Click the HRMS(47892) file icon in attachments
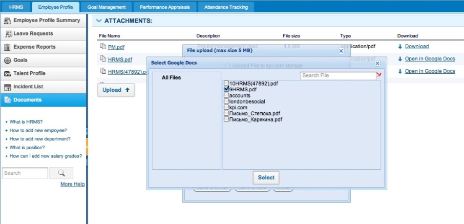Screen dimensions: 464x224 (102, 71)
